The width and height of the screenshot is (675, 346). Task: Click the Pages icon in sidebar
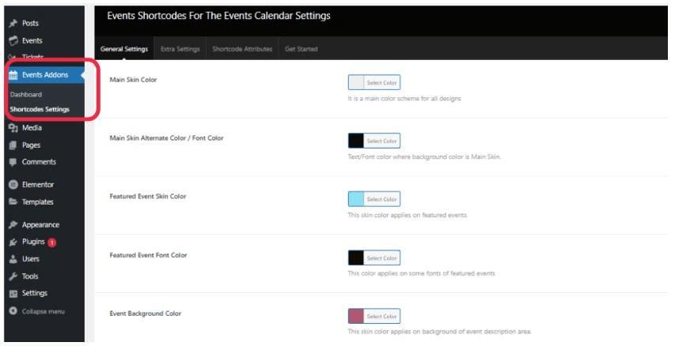tap(13, 145)
